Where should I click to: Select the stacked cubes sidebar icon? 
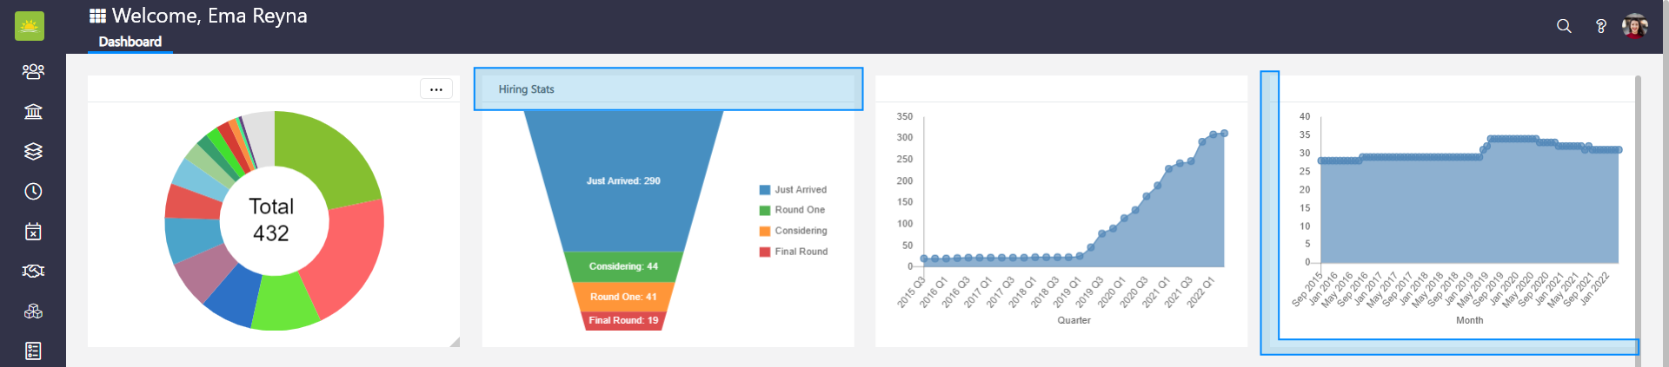(x=33, y=311)
